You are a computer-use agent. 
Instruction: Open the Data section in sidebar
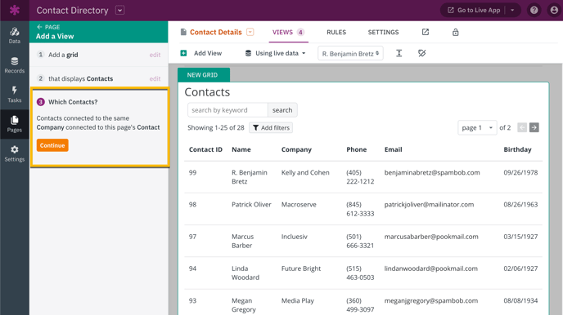coord(15,35)
